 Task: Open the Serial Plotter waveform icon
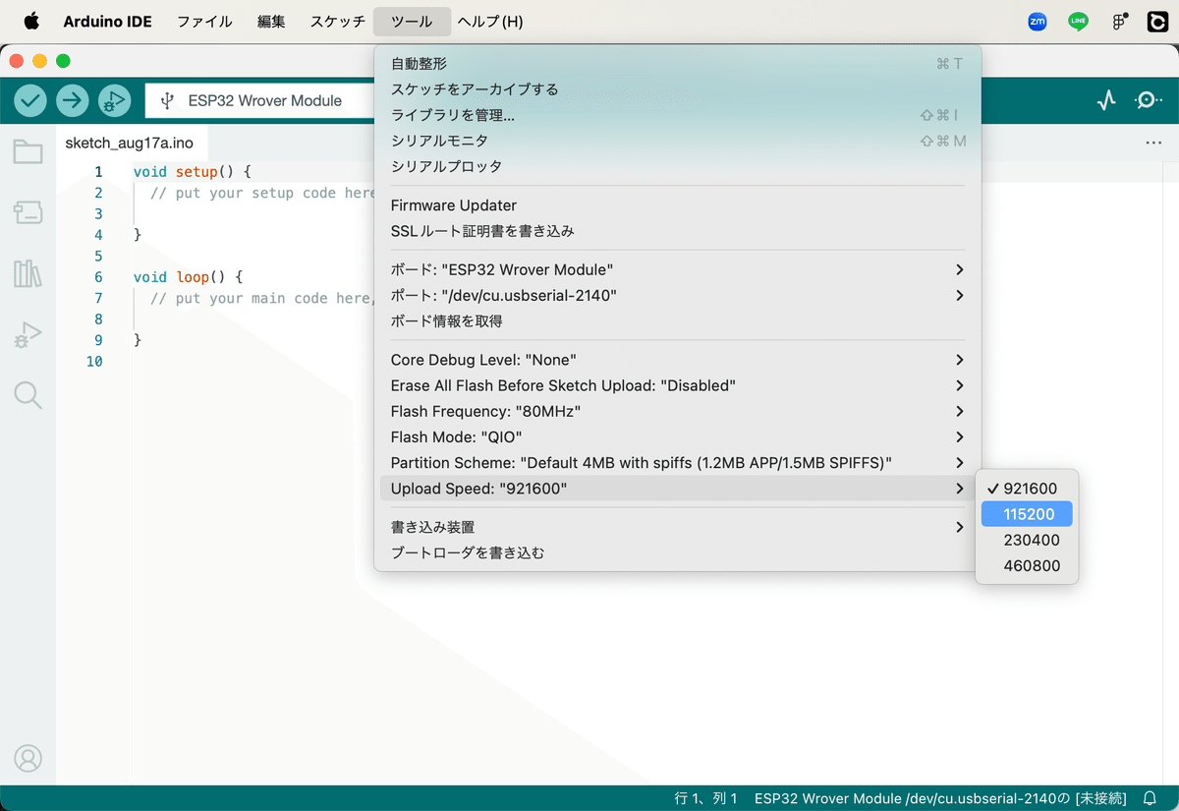pos(1106,100)
